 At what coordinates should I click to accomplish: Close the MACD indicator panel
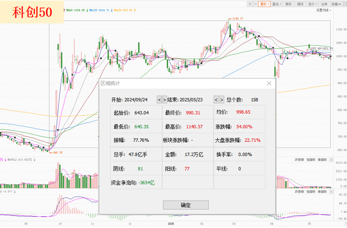click(331, 191)
